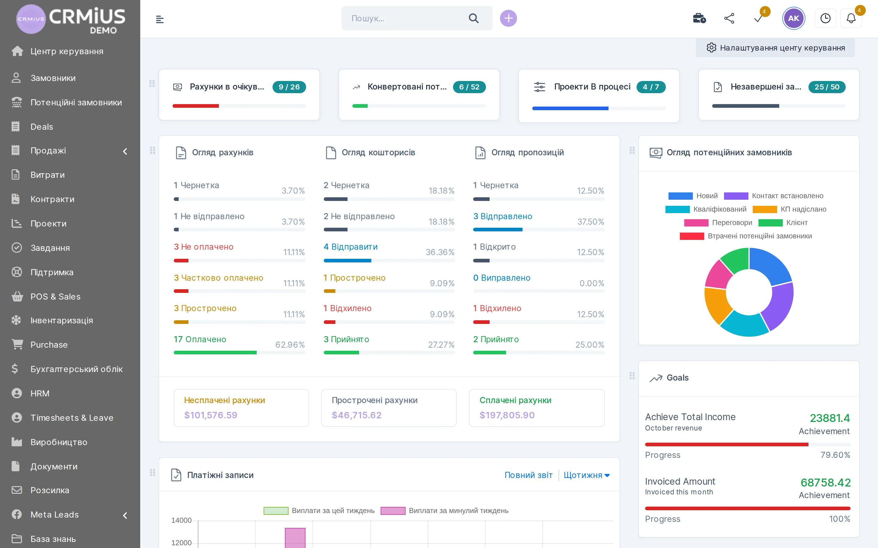878x548 pixels.
Task: Click the Несплачені рахунки $101,576.59 amount
Action: pyautogui.click(x=210, y=415)
